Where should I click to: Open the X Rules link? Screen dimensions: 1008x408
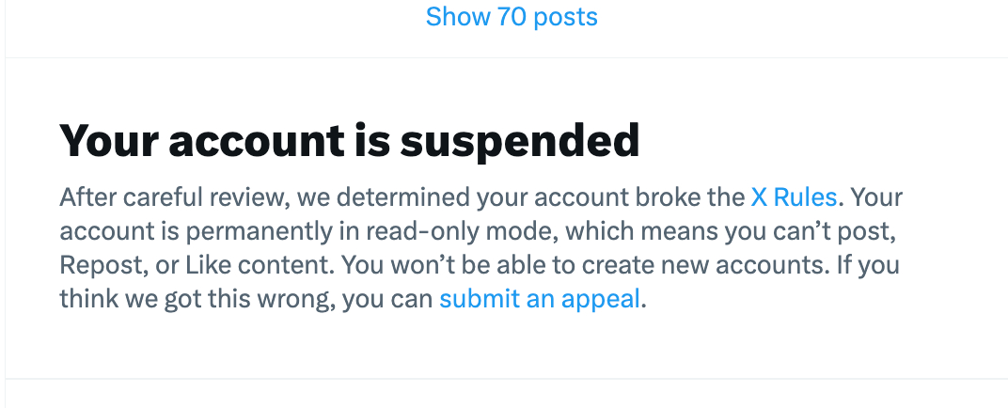(794, 197)
